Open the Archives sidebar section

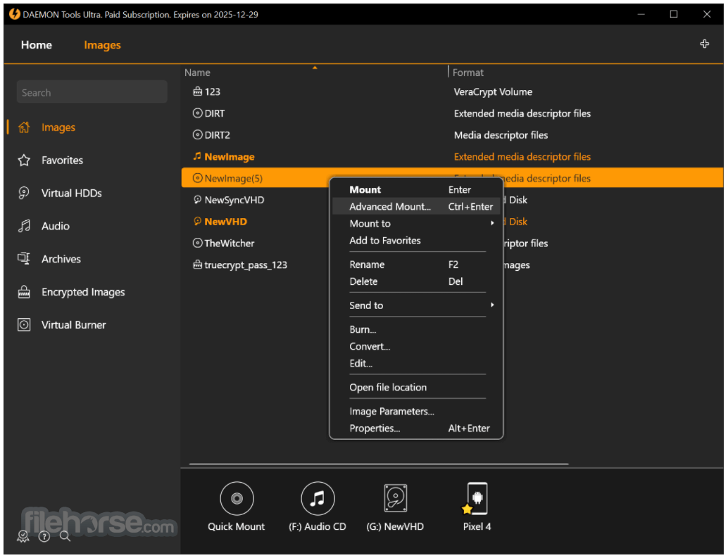tap(61, 259)
